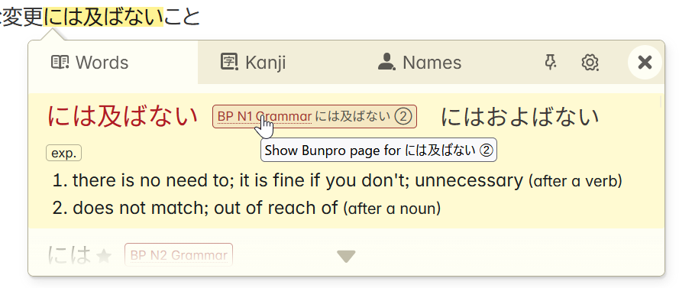Pin the popup with the pin icon
Screen dimensions: 679x288
[x=551, y=63]
